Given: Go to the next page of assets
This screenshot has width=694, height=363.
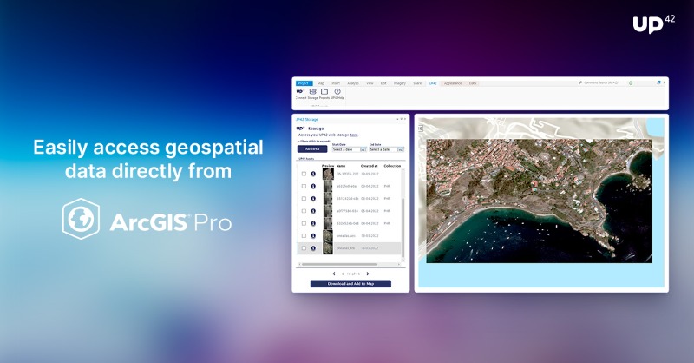Looking at the screenshot, I should point(367,274).
